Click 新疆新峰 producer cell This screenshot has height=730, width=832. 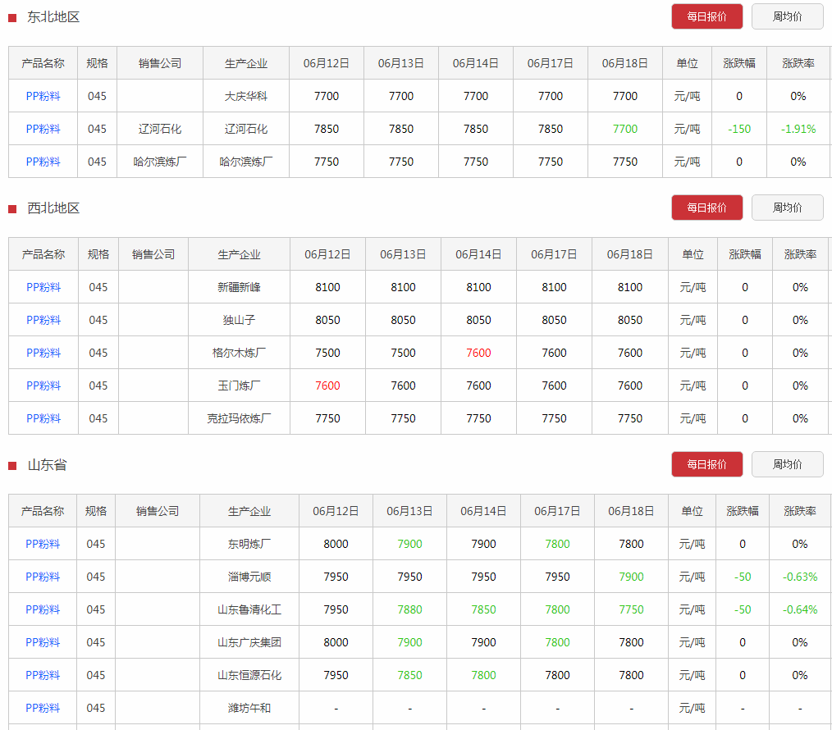click(x=239, y=287)
